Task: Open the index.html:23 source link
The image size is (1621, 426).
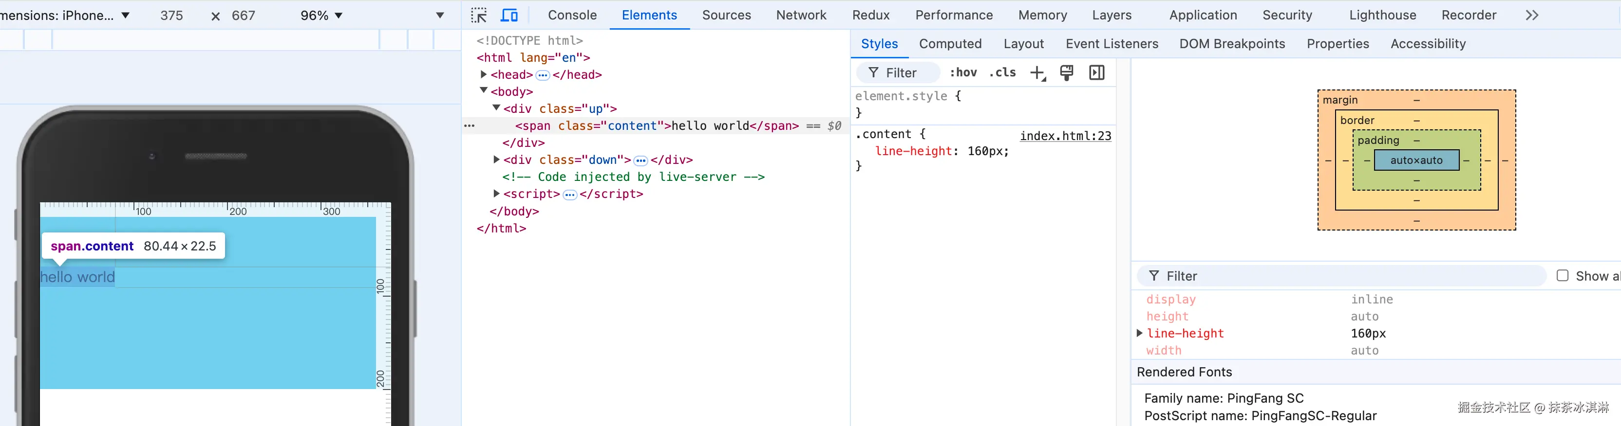Action: (1065, 136)
